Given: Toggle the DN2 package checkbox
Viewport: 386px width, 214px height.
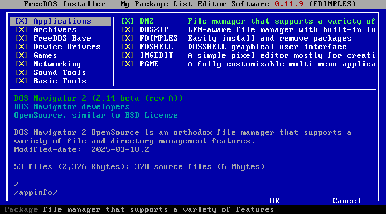Looking at the screenshot, I should [x=129, y=21].
